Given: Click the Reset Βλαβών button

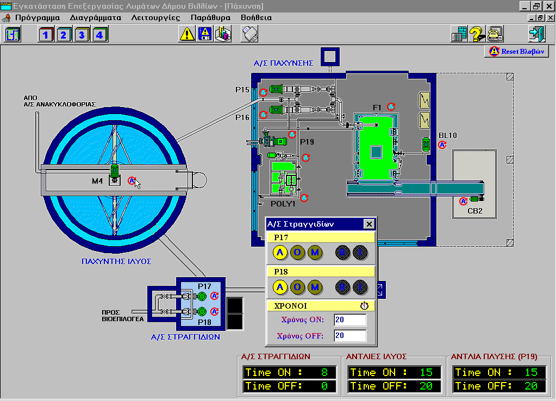Looking at the screenshot, I should click(518, 52).
